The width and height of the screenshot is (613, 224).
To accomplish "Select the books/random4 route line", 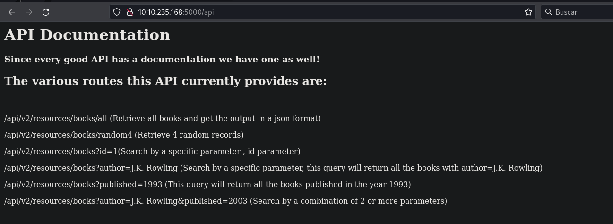I will (124, 135).
